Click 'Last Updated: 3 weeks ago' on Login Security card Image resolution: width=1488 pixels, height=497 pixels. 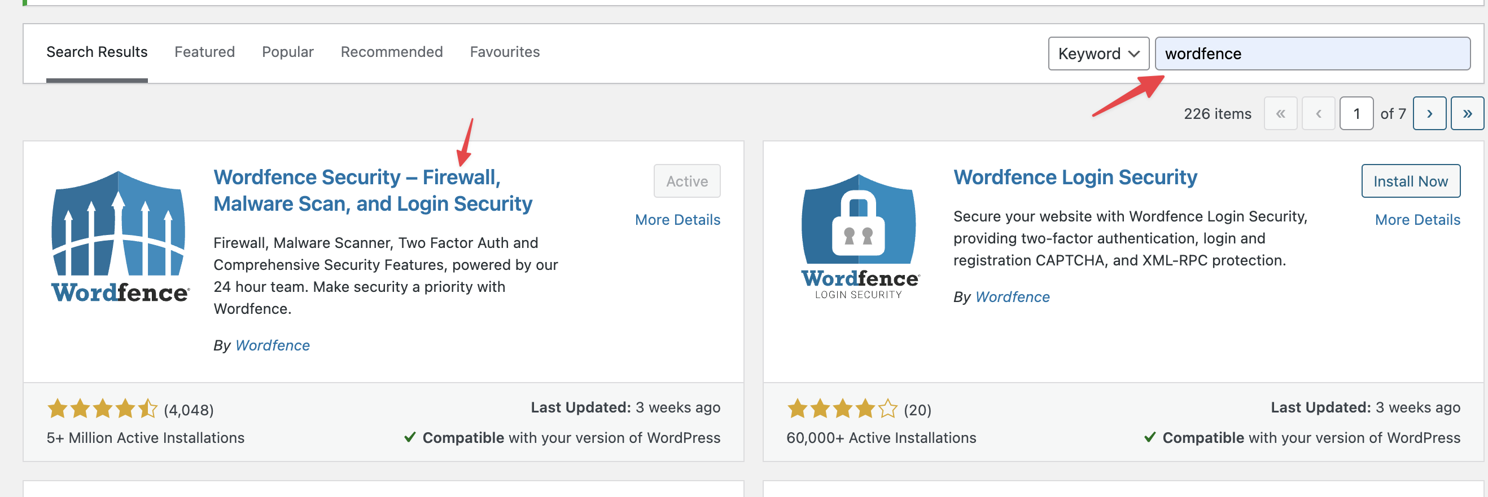coord(1365,407)
